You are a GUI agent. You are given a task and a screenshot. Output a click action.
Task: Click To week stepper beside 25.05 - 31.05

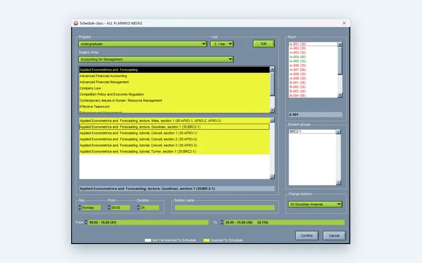(222, 222)
